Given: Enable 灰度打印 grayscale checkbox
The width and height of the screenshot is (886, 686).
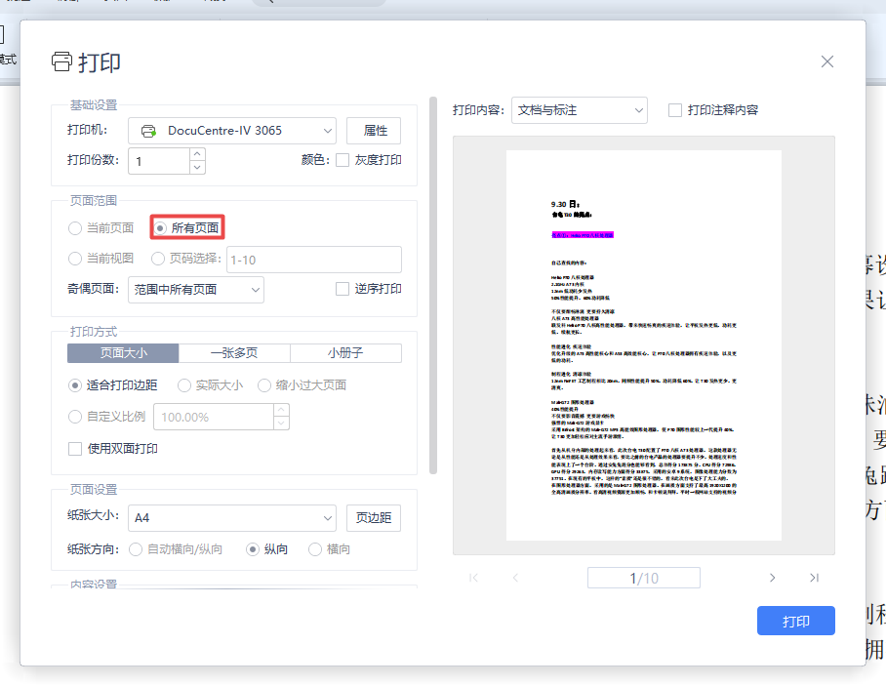Looking at the screenshot, I should point(342,160).
